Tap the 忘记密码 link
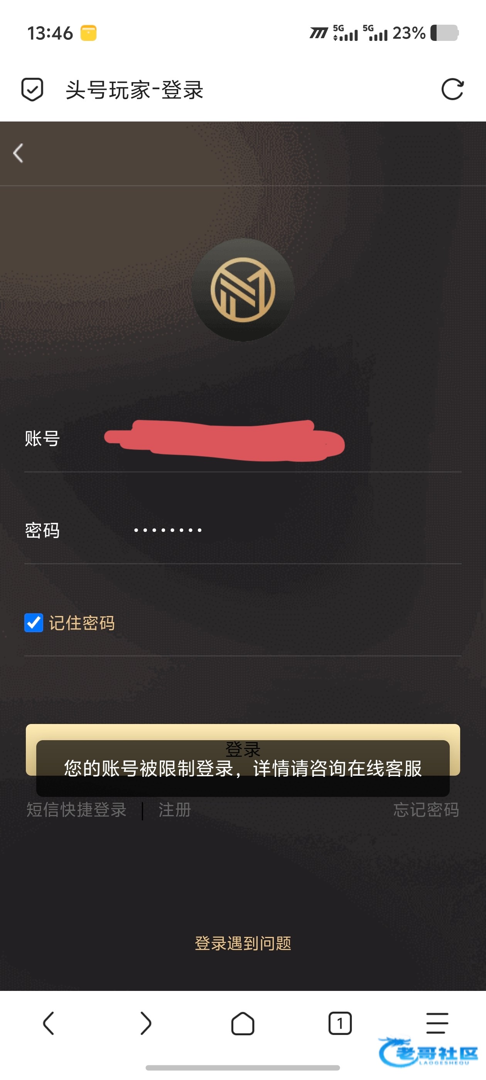This screenshot has width=486, height=1080. point(426,810)
